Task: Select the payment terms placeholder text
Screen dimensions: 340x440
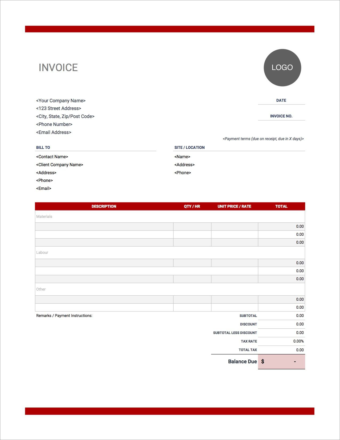Action: click(x=263, y=139)
